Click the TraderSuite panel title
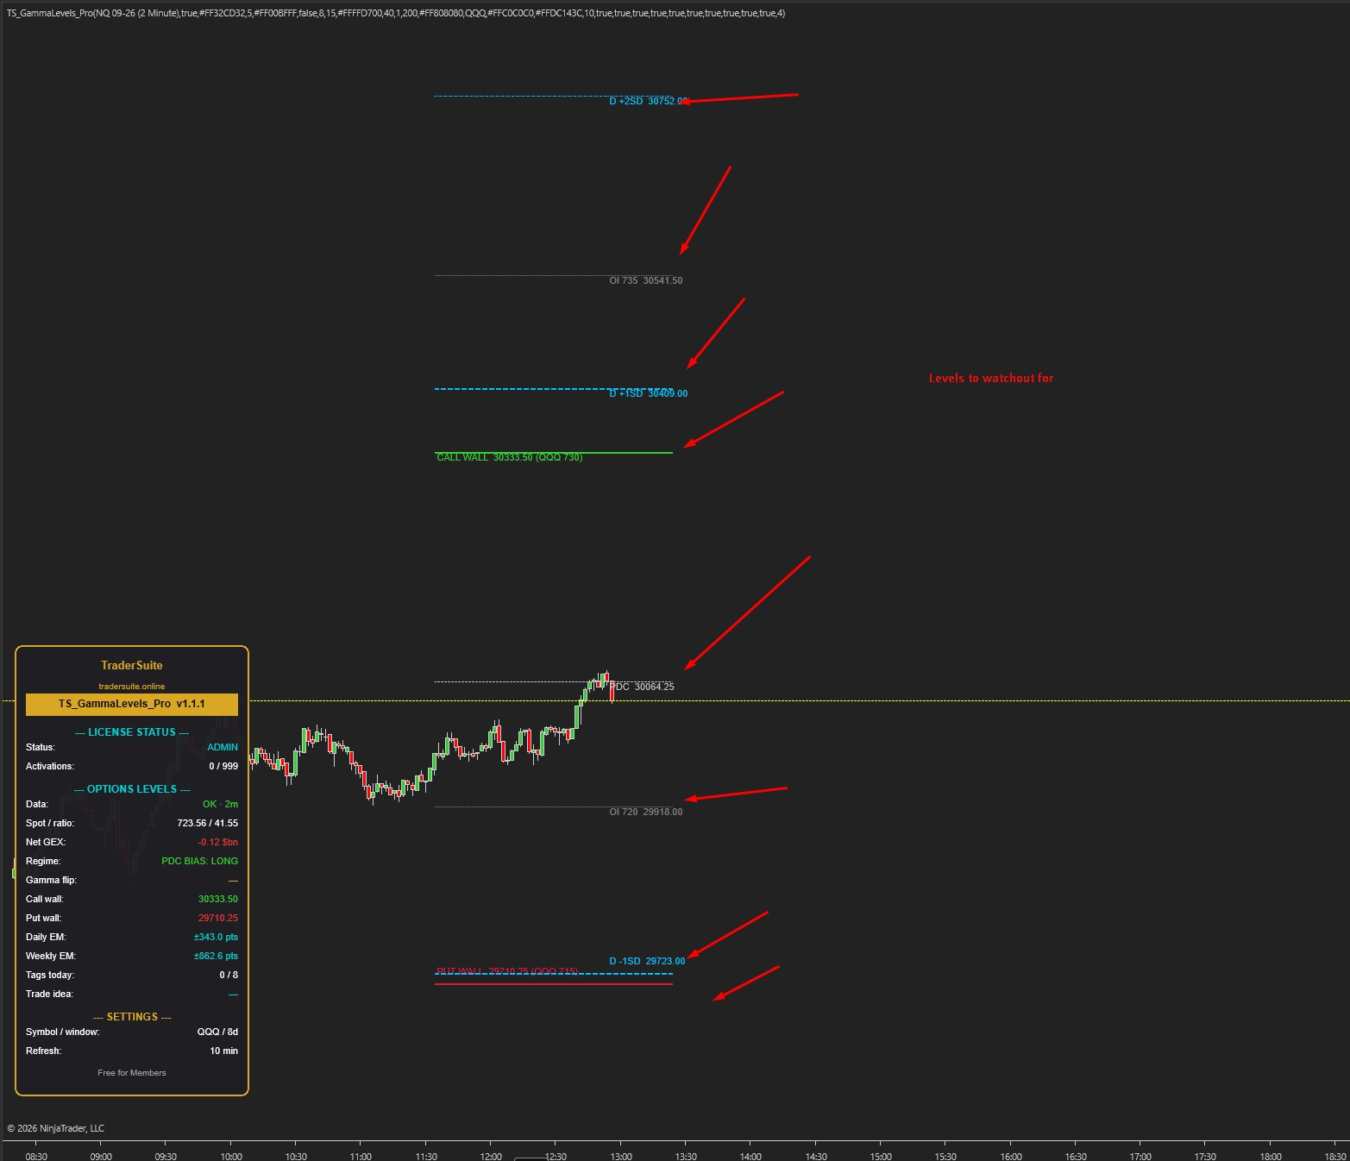1350x1161 pixels. pyautogui.click(x=132, y=665)
